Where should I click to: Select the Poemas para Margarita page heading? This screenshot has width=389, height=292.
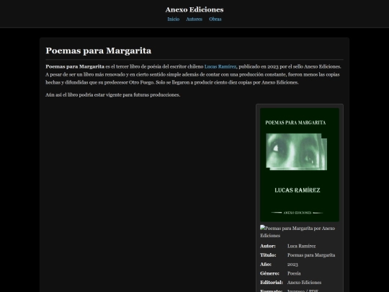(99, 50)
